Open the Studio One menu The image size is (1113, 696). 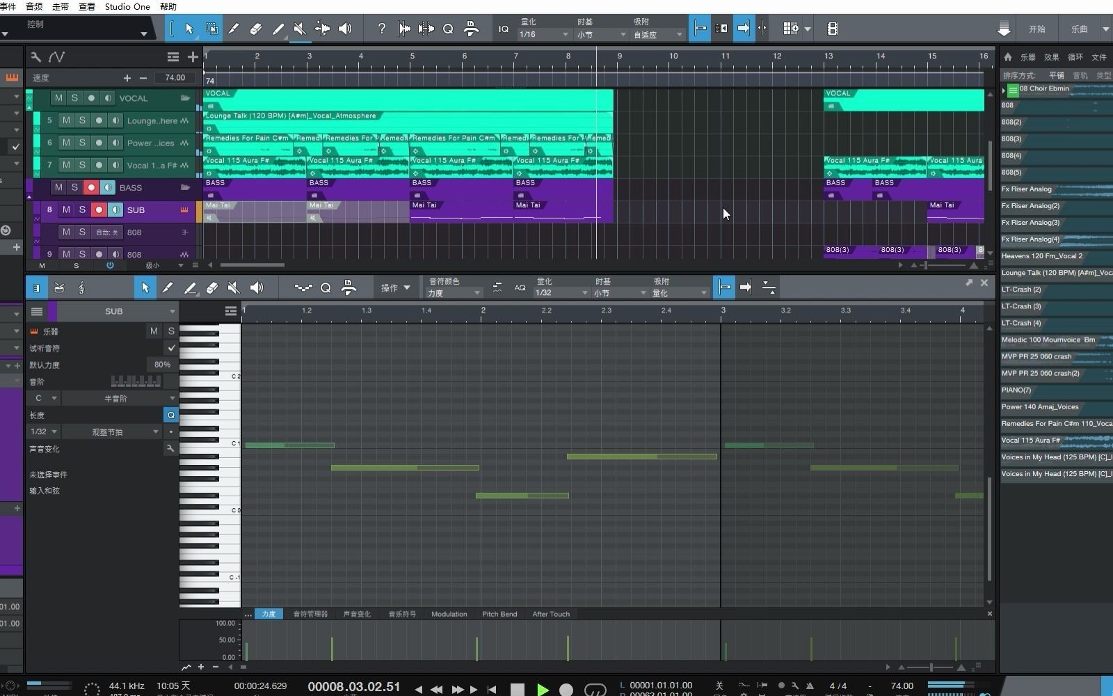pyautogui.click(x=127, y=6)
